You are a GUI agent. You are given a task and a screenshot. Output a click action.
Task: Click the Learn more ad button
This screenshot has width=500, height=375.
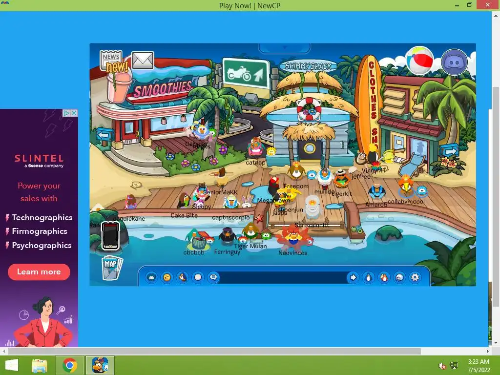click(x=39, y=271)
